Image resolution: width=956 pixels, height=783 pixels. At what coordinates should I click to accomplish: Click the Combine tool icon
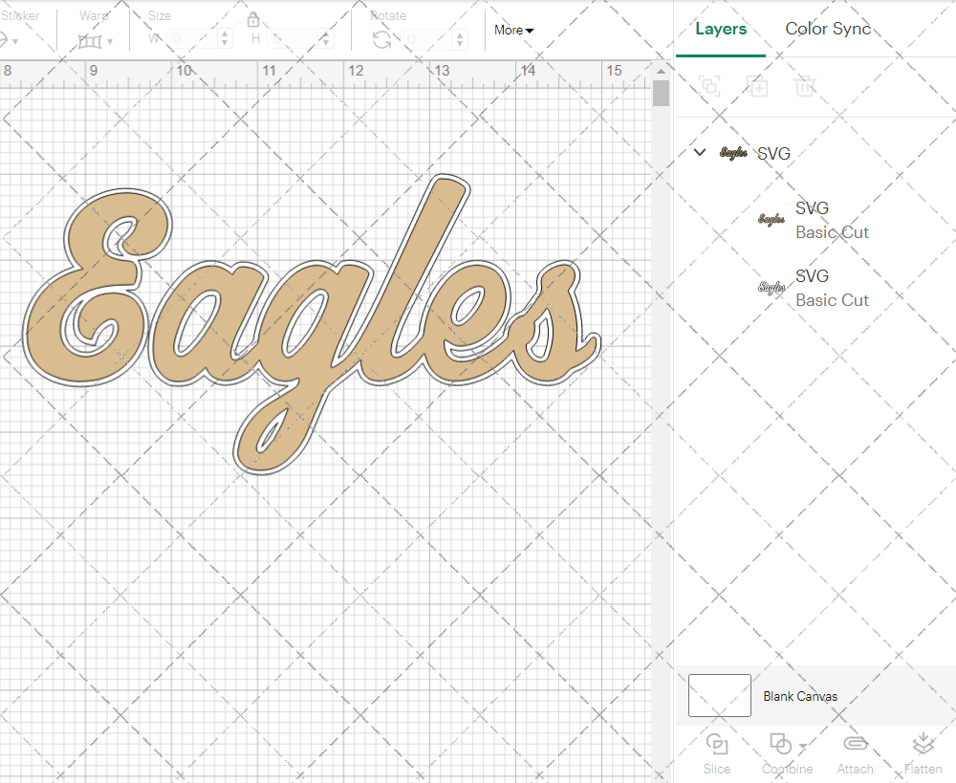[x=780, y=744]
